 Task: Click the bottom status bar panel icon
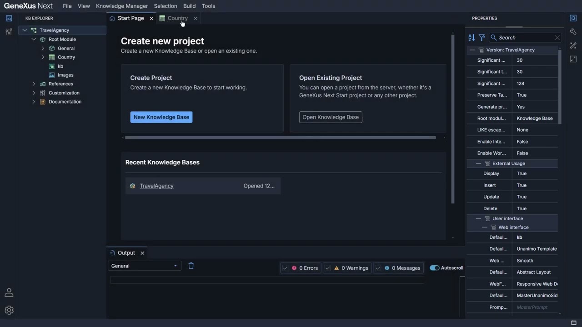click(574, 323)
